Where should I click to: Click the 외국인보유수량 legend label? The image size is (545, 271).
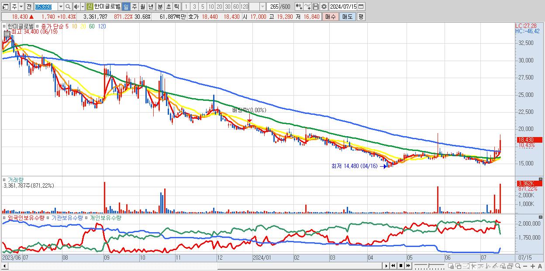coord(26,217)
